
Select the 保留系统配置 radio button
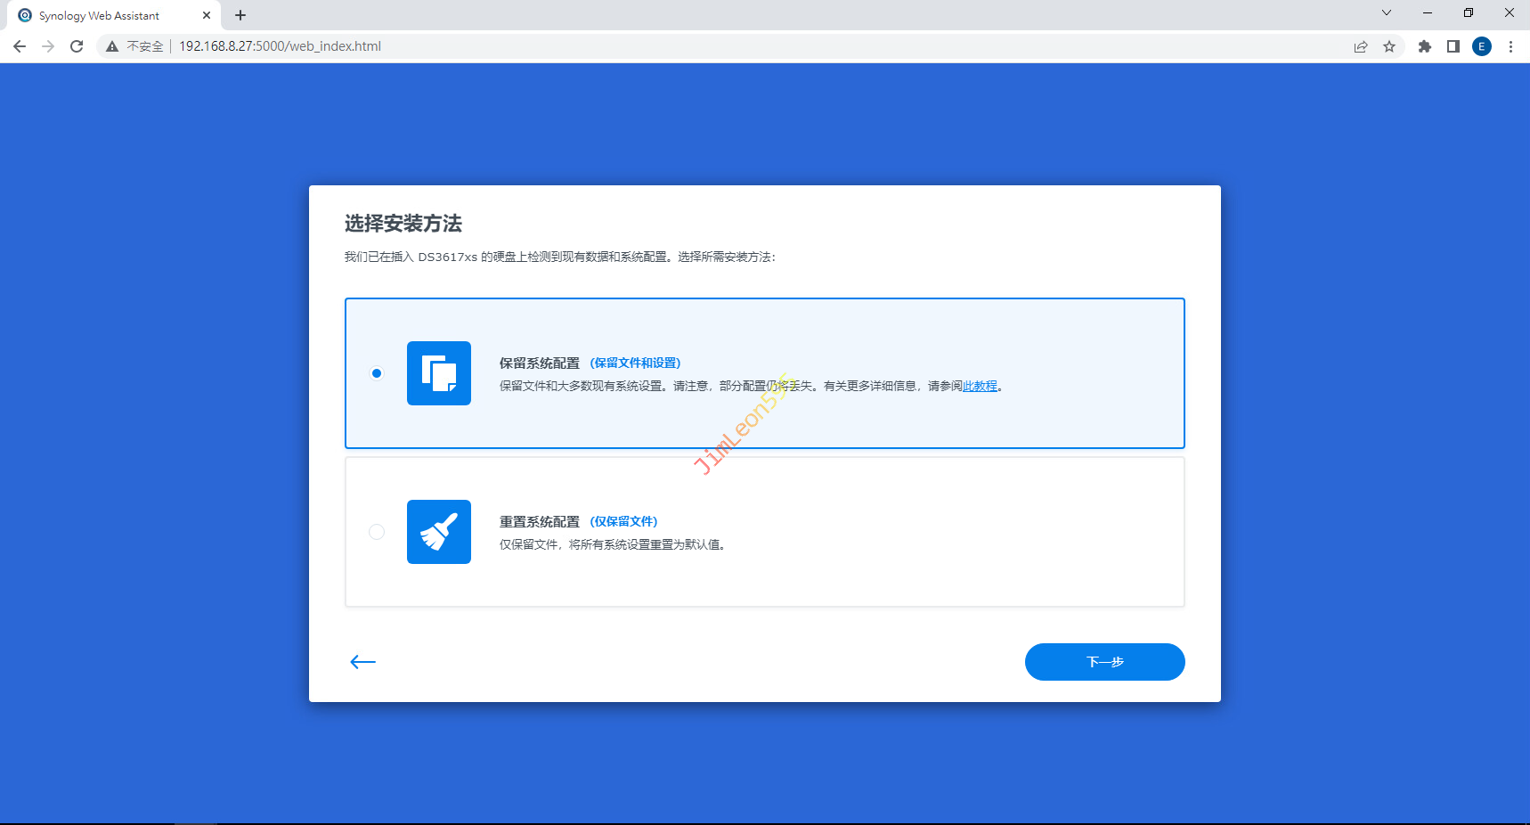pyautogui.click(x=377, y=373)
